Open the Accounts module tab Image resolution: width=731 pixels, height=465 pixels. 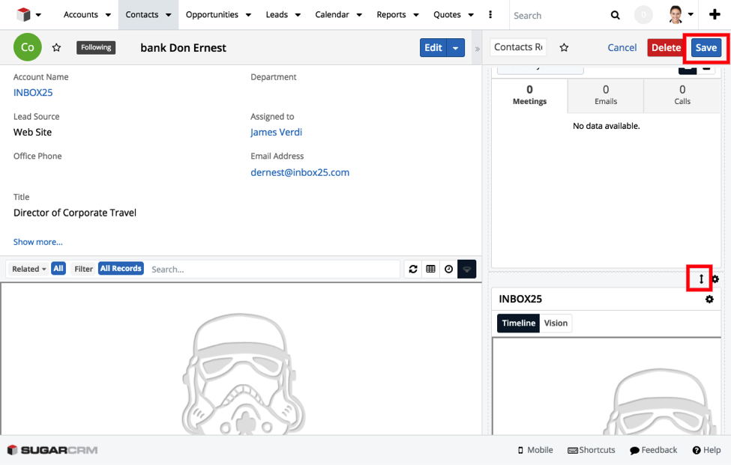tap(81, 14)
